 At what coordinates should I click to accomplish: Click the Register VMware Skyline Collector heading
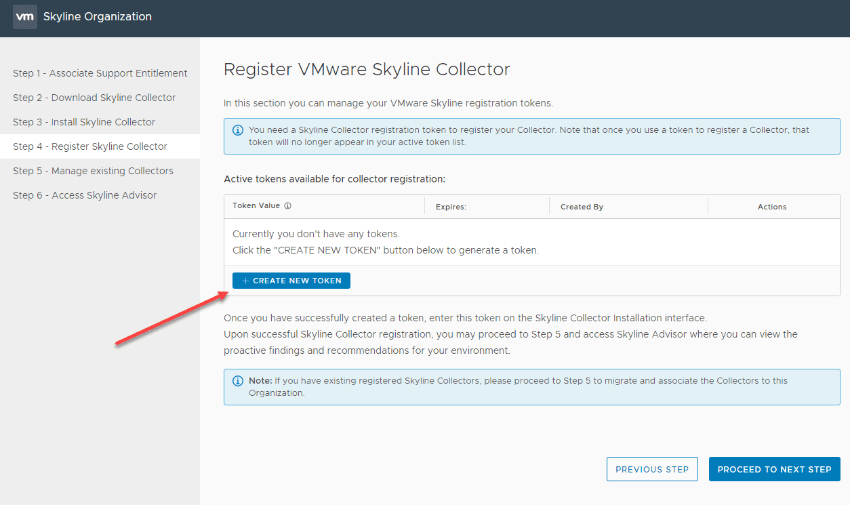tap(367, 69)
